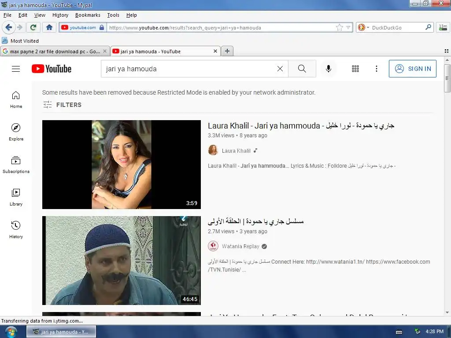Click the page vertical scrollbar thumb
Image resolution: width=451 pixels, height=338 pixels.
(x=447, y=78)
